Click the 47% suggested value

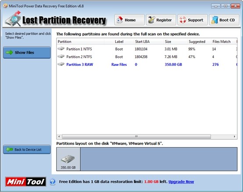click(x=192, y=57)
